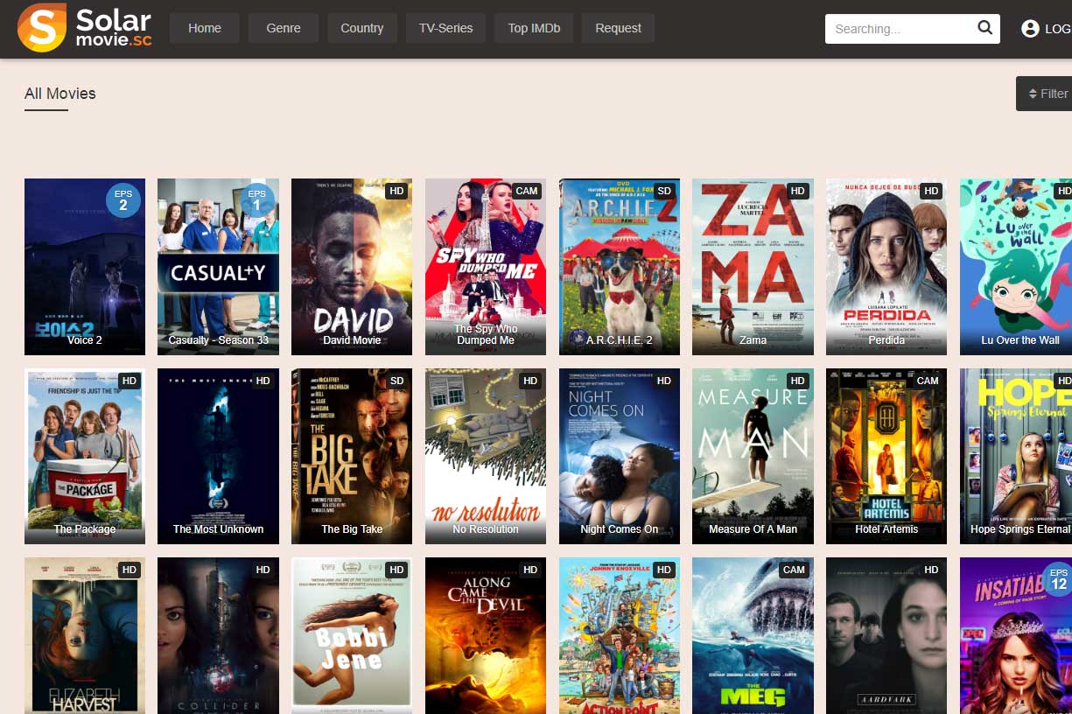Open the Night Comes On poster
Screen dimensions: 1072x714
coord(620,456)
